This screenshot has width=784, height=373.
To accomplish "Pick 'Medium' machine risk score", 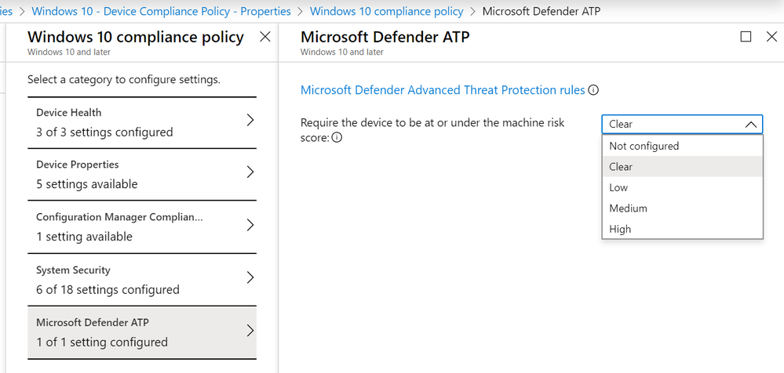I will coord(683,208).
